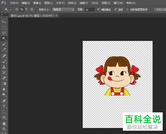Click the Magic Wand icon in options bar
The height and width of the screenshot is (134, 166).
6,10
